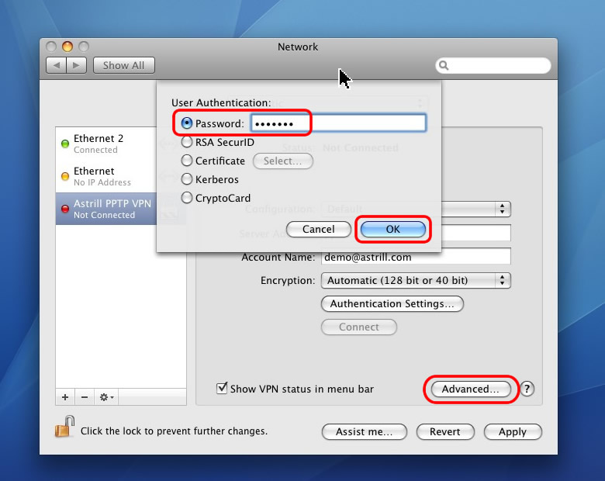605x481 pixels.
Task: Remove selected service with minus button
Action: (85, 397)
